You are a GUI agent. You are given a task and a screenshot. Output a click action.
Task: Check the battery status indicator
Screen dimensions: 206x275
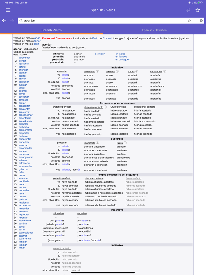[x=200, y=3]
